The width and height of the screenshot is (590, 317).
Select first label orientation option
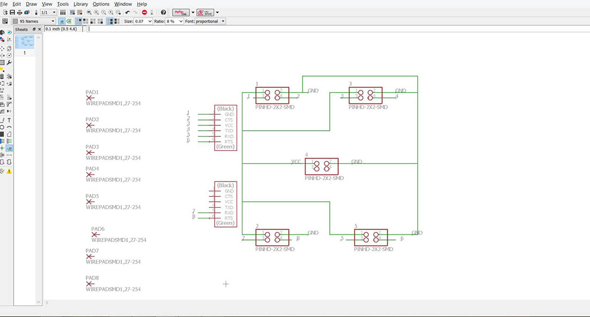tap(79, 21)
